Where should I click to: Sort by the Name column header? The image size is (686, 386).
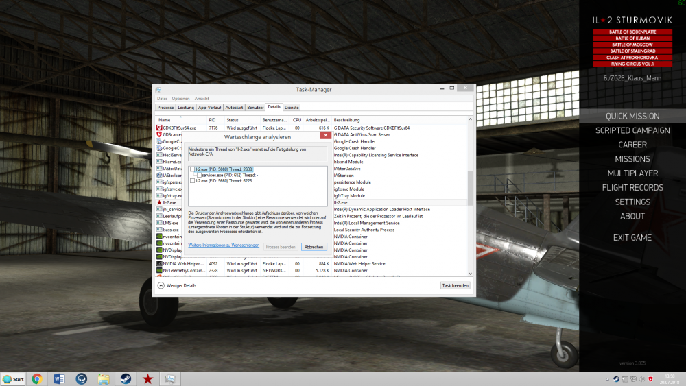(181, 120)
